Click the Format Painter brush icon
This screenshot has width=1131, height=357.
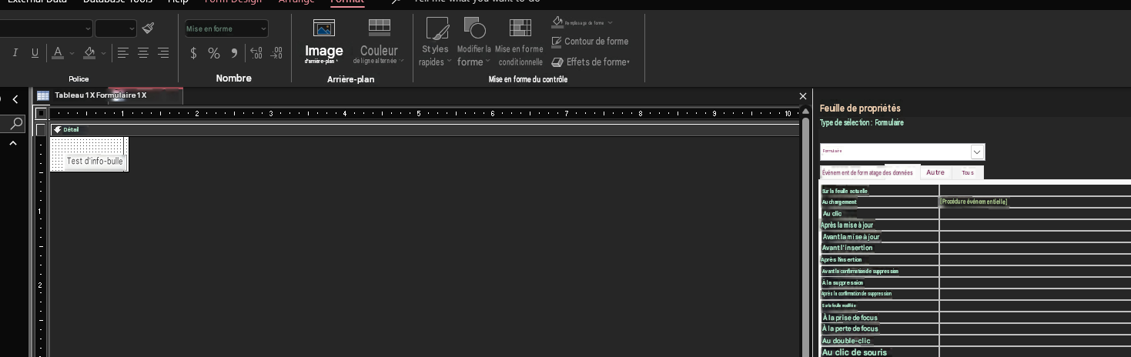coord(149,28)
